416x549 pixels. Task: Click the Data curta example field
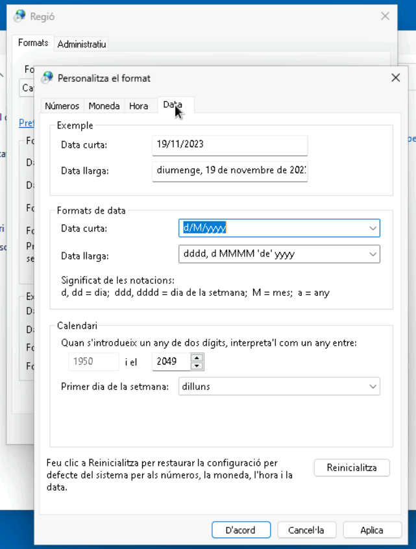230,145
